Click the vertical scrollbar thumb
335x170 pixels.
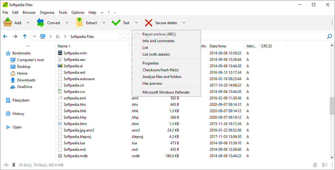tap(332, 106)
